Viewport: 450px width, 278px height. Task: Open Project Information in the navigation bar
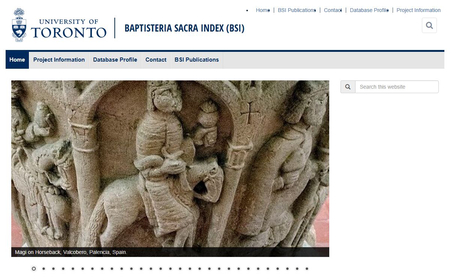[x=59, y=60]
